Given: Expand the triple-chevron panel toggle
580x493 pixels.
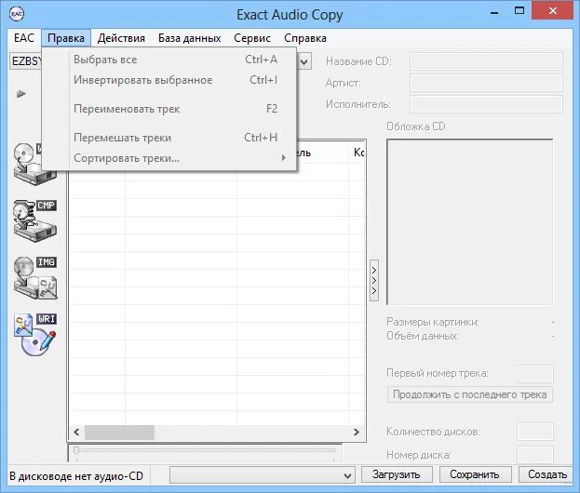Looking at the screenshot, I should [374, 281].
